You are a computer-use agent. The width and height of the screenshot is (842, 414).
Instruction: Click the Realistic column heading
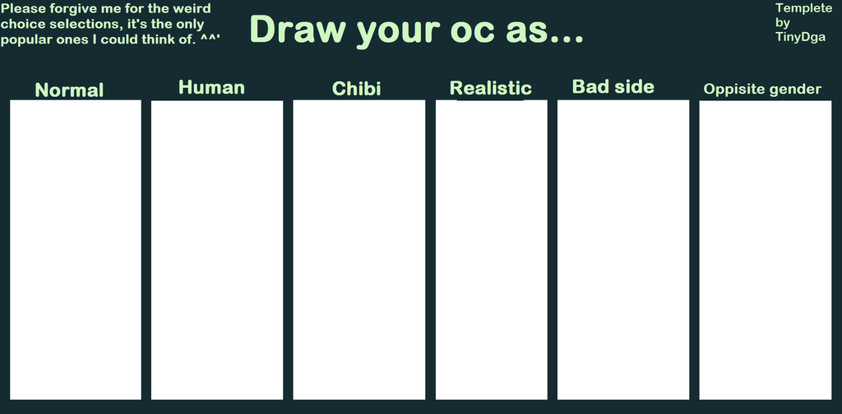[x=491, y=88]
